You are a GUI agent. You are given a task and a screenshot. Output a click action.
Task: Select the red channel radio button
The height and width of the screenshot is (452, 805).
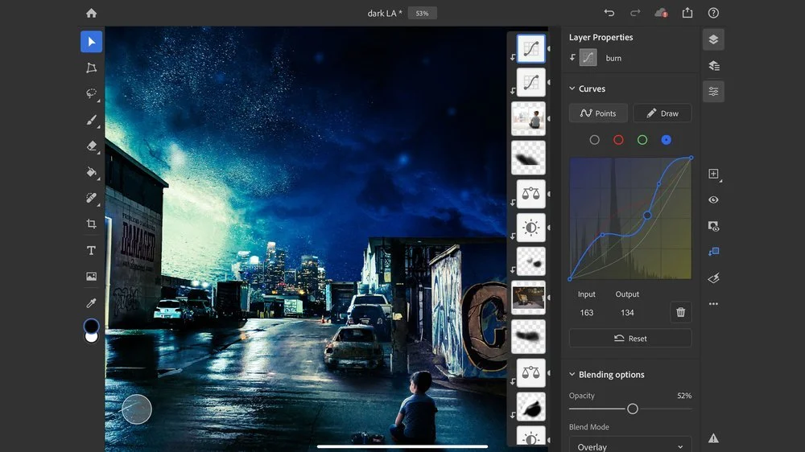(x=618, y=140)
